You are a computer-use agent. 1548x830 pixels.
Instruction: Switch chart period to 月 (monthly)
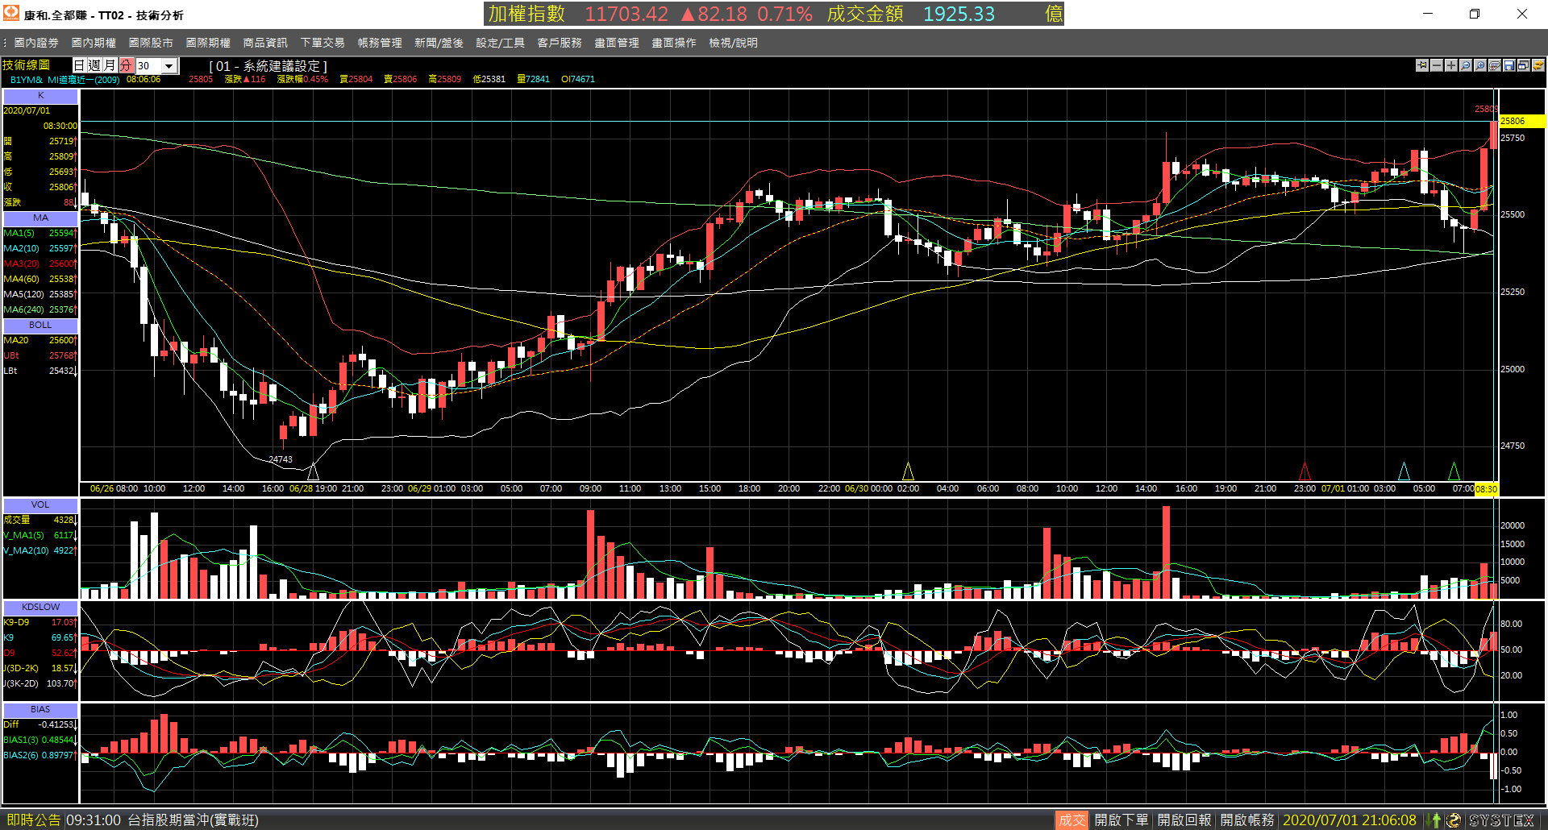pos(110,65)
